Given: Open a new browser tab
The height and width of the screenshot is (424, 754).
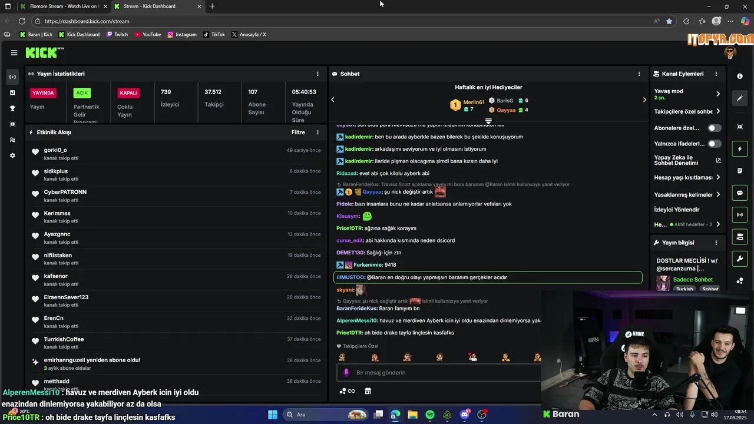Looking at the screenshot, I should pos(212,6).
